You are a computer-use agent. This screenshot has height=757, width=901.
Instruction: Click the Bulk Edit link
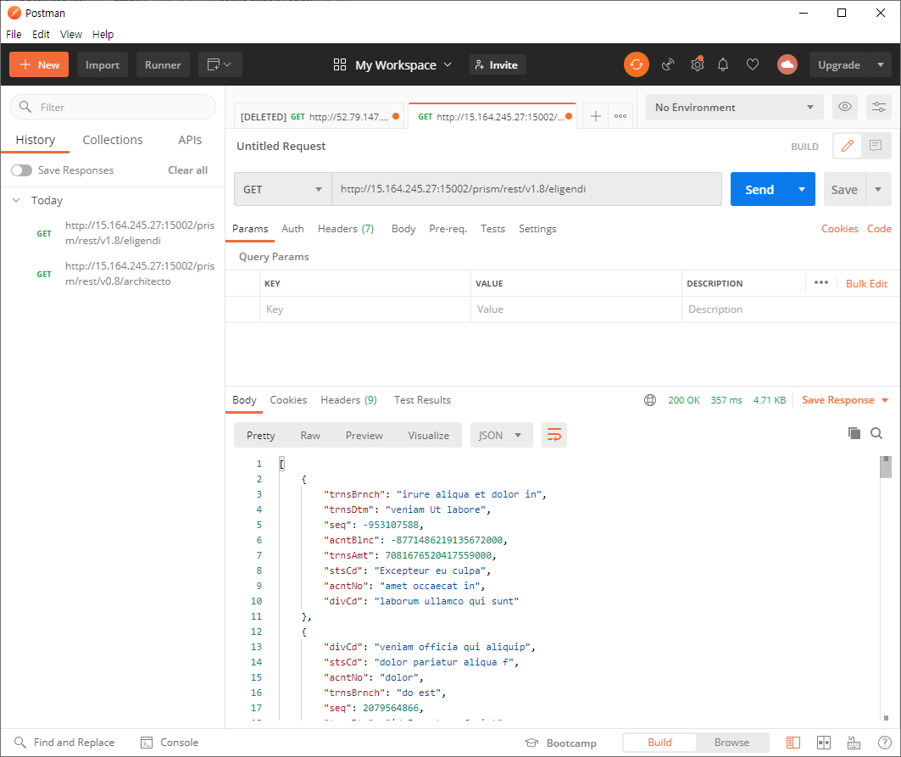(x=866, y=283)
